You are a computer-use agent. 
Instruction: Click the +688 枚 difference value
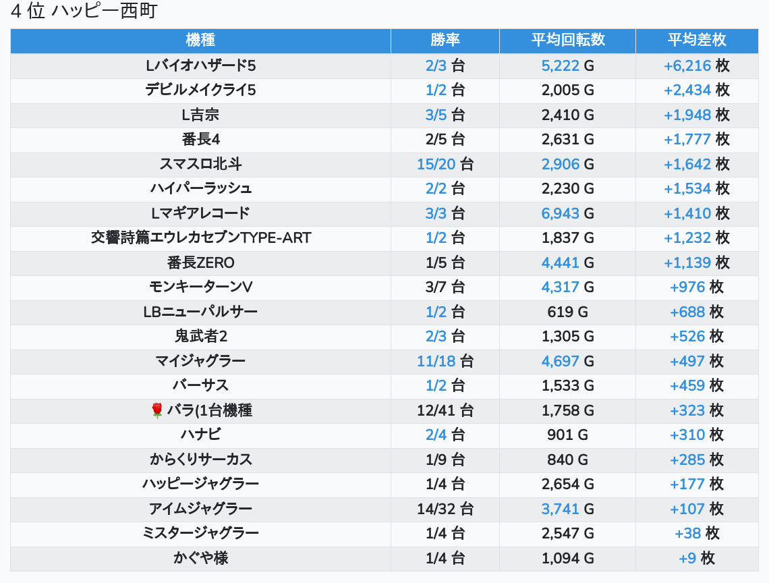(x=696, y=312)
